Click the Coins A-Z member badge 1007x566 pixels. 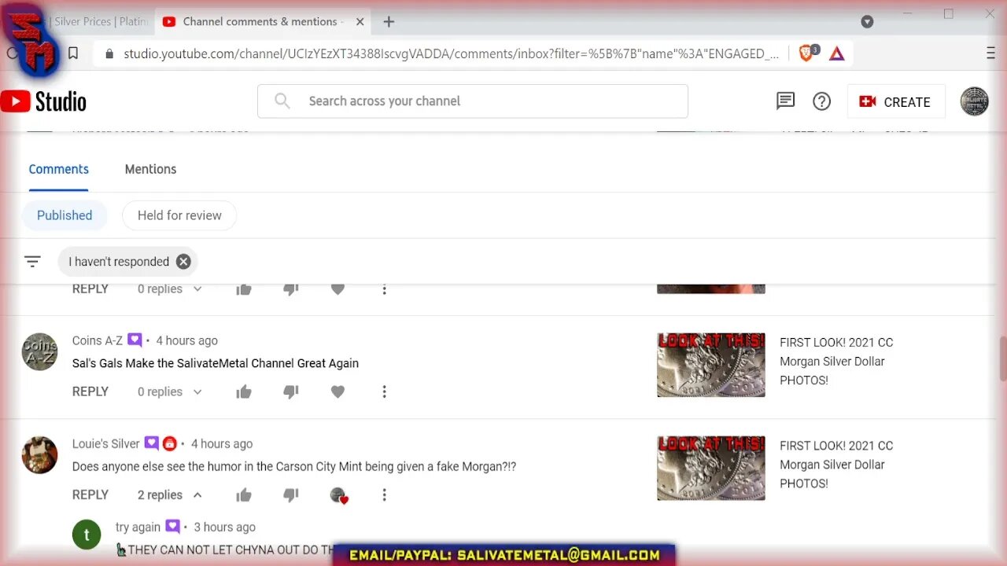[135, 340]
